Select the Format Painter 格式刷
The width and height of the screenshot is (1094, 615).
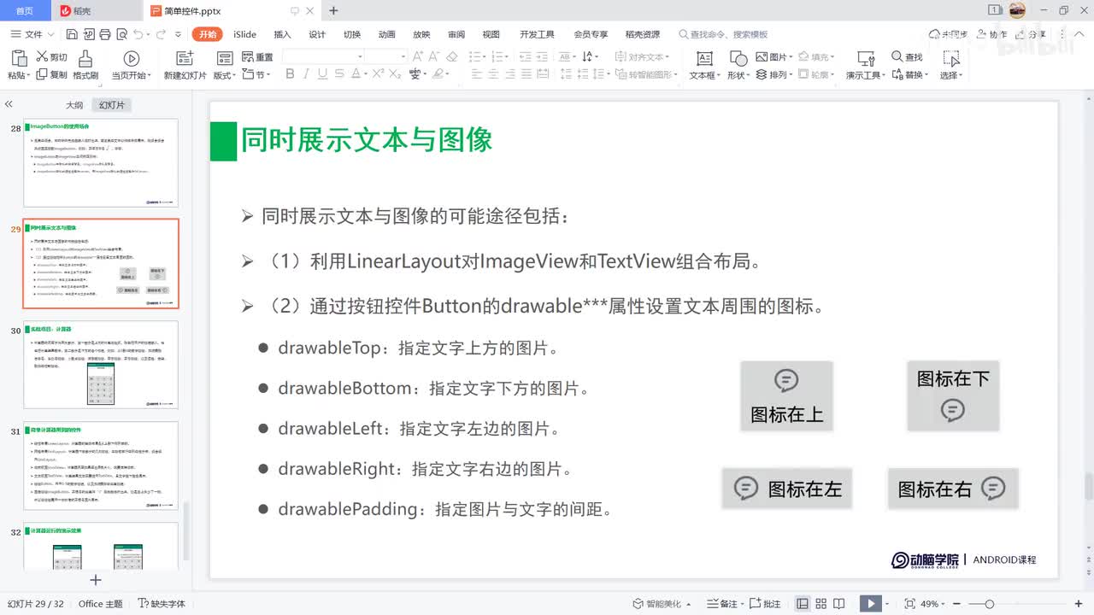click(85, 65)
